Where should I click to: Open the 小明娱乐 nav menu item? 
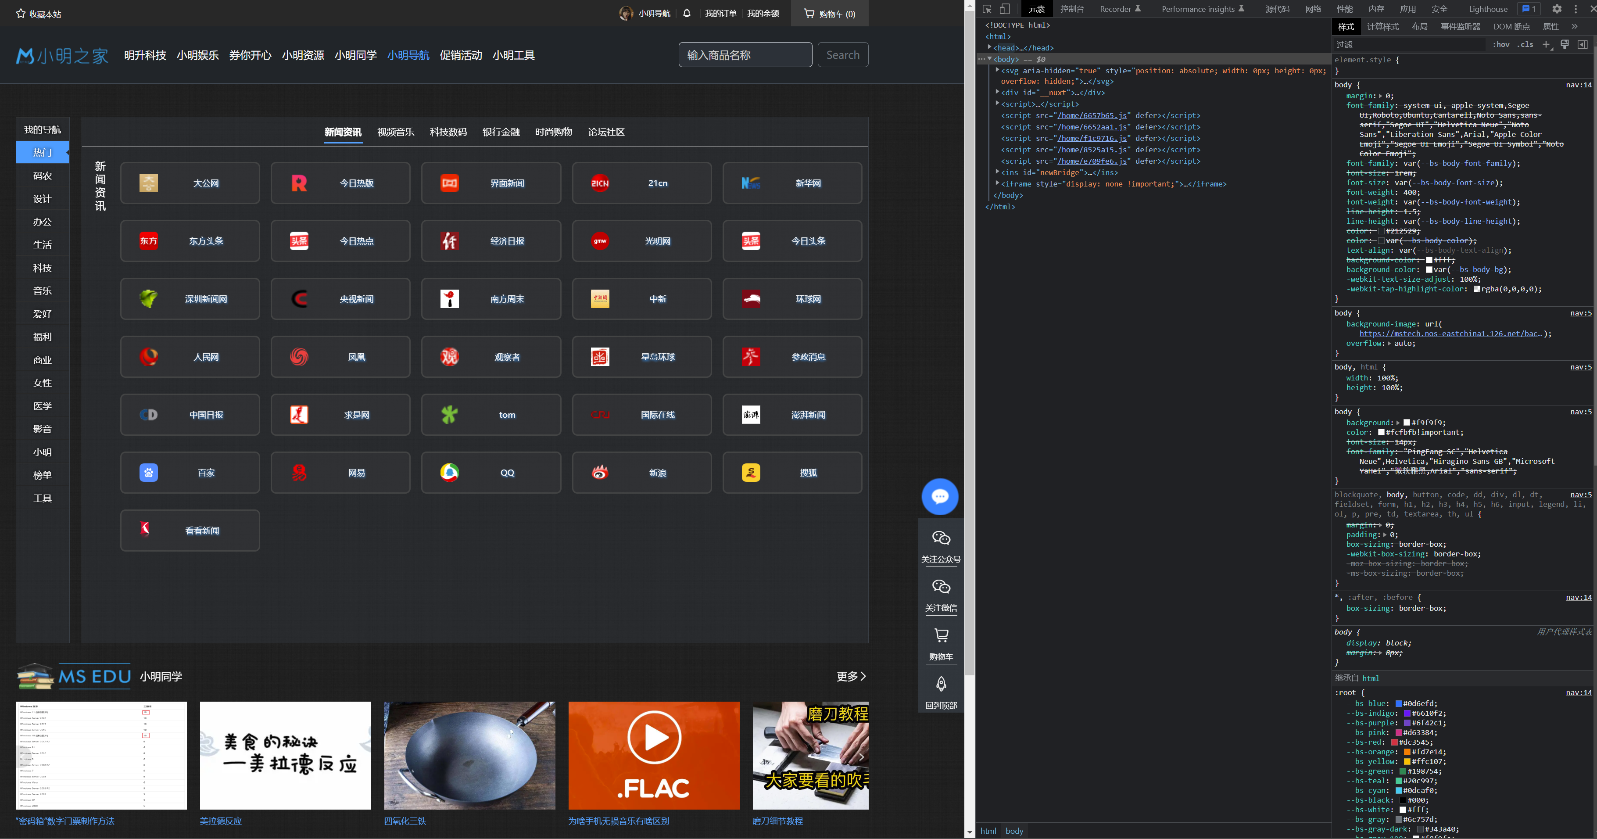click(197, 55)
